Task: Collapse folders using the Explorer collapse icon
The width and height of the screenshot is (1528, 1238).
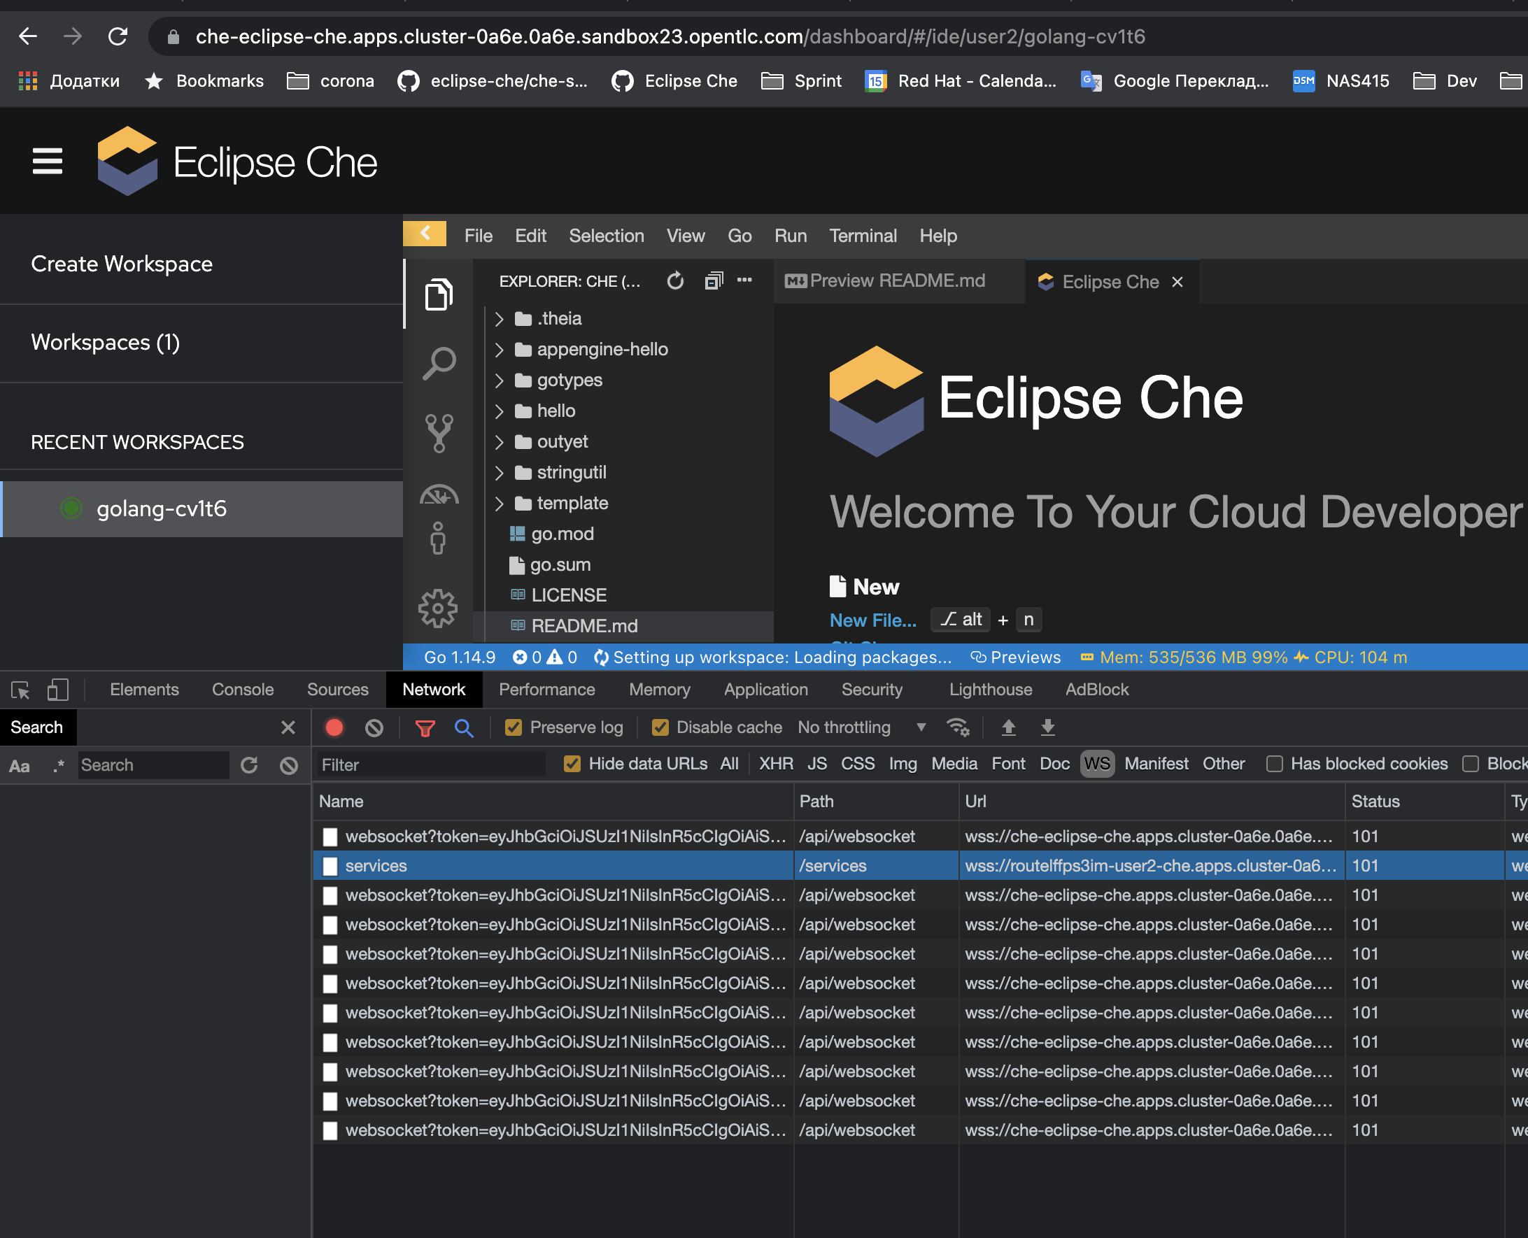Action: tap(713, 281)
